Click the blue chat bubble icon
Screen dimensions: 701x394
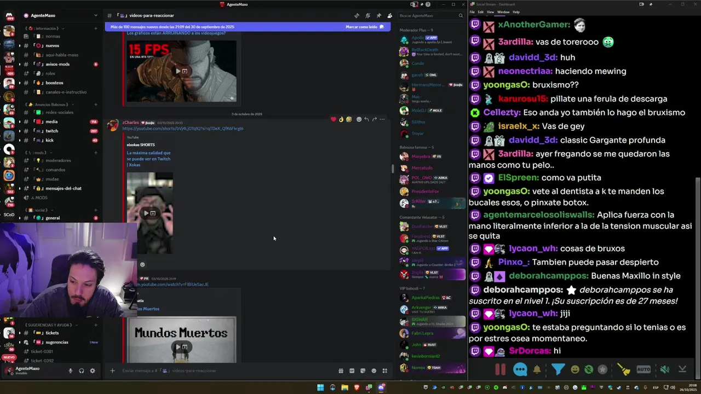[x=520, y=369]
